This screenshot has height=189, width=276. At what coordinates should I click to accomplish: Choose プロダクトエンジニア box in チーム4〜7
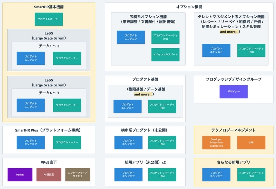(x=31, y=105)
